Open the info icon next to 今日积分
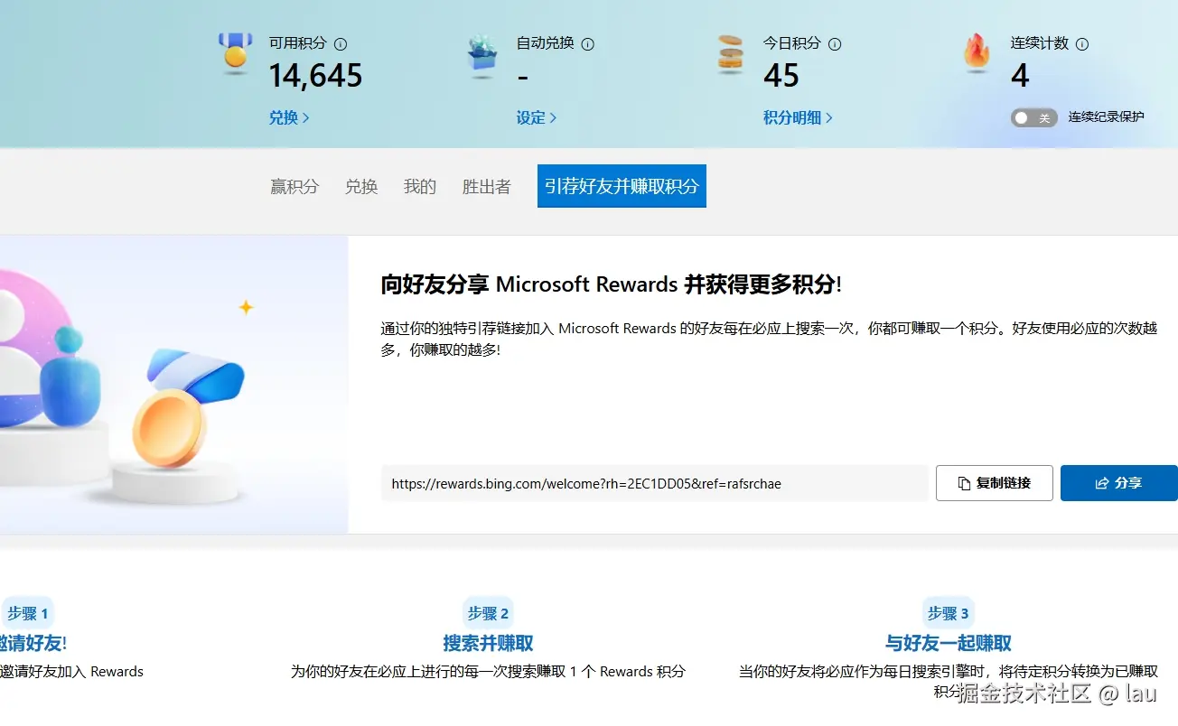 [835, 42]
